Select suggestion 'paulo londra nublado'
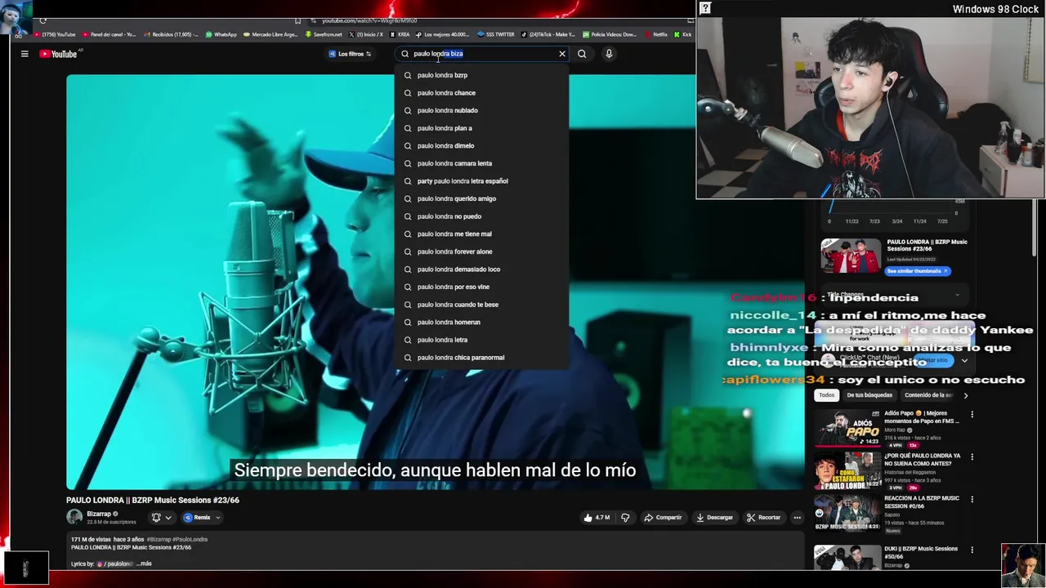This screenshot has width=1046, height=588. pyautogui.click(x=482, y=110)
